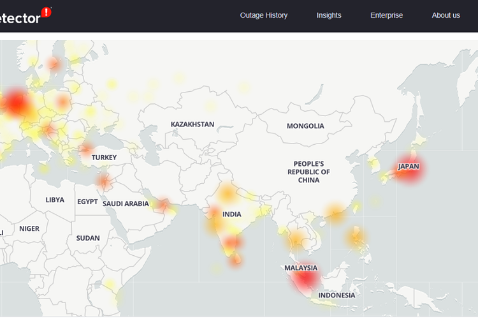Image resolution: width=478 pixels, height=319 pixels.
Task: Click the Egypt country label
Action: [87, 202]
